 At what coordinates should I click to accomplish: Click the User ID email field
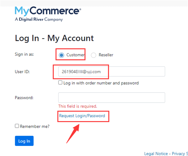112,72
